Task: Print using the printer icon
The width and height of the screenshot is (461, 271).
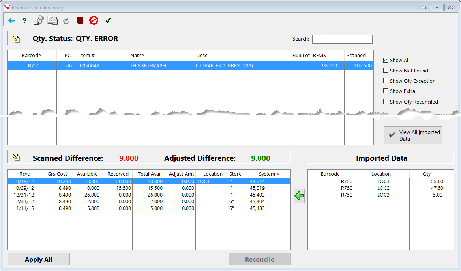Action: pos(66,20)
